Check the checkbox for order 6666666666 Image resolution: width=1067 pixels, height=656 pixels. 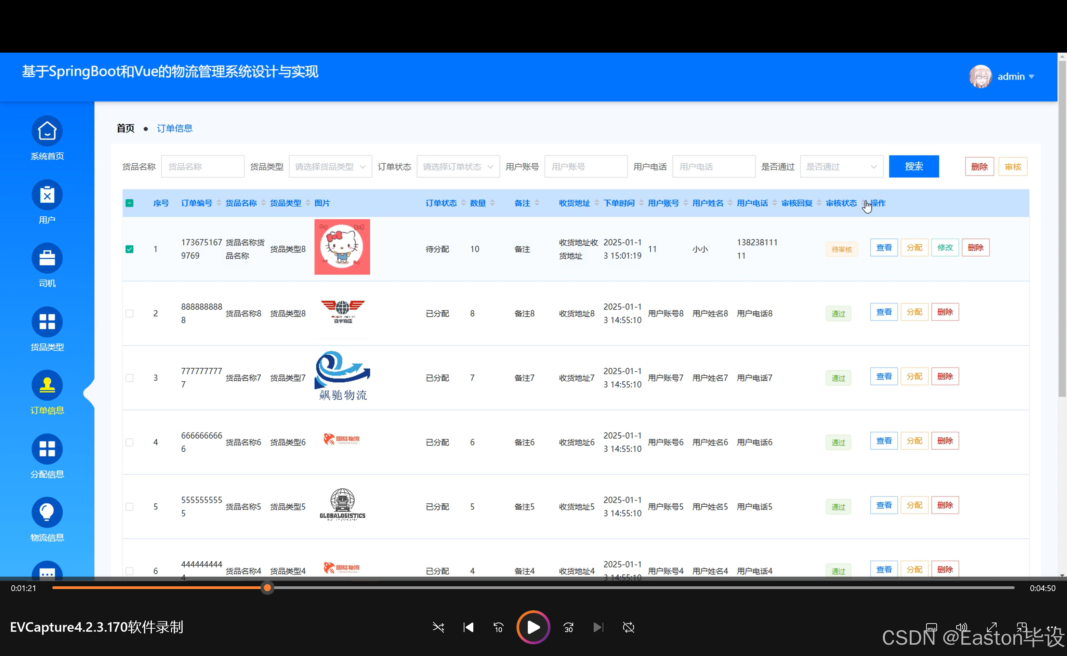tap(129, 442)
